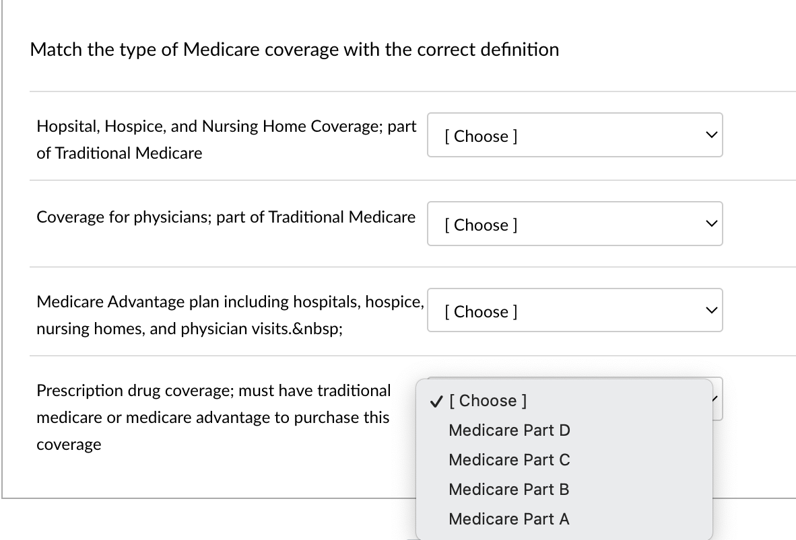Select Medicare Part C from the open dropdown

[x=509, y=459]
